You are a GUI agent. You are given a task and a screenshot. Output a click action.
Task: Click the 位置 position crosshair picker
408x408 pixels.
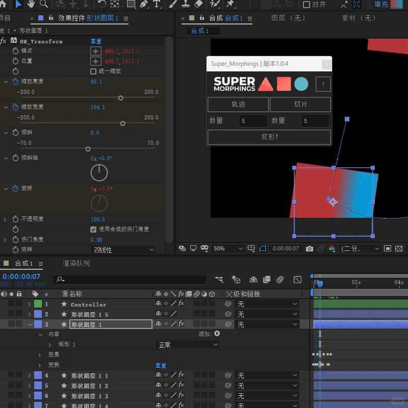(x=95, y=61)
